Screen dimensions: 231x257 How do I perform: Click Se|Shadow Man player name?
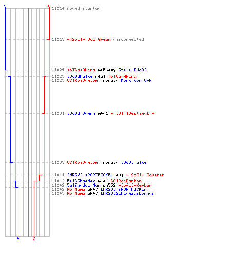[84, 185]
